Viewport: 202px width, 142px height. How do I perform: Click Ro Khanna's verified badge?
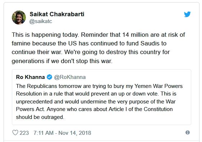pos(49,77)
